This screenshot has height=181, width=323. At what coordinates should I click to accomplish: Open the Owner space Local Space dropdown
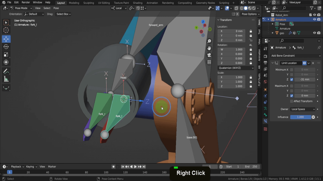click(x=302, y=109)
